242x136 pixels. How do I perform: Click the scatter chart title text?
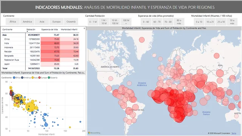point(43,73)
